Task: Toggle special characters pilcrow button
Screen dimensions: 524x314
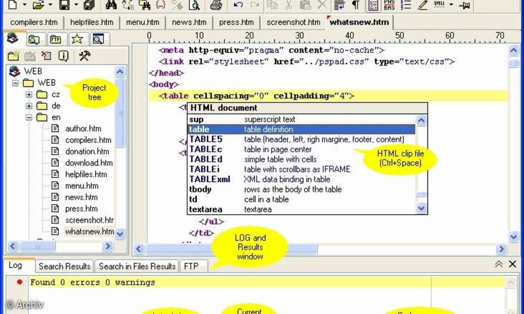Action: [x=356, y=5]
